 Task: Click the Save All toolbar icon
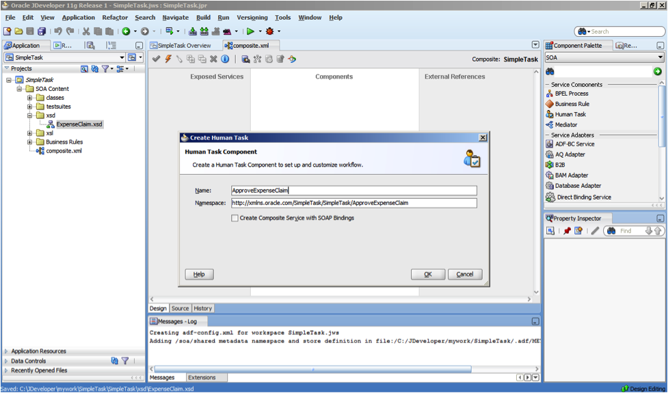pyautogui.click(x=42, y=31)
